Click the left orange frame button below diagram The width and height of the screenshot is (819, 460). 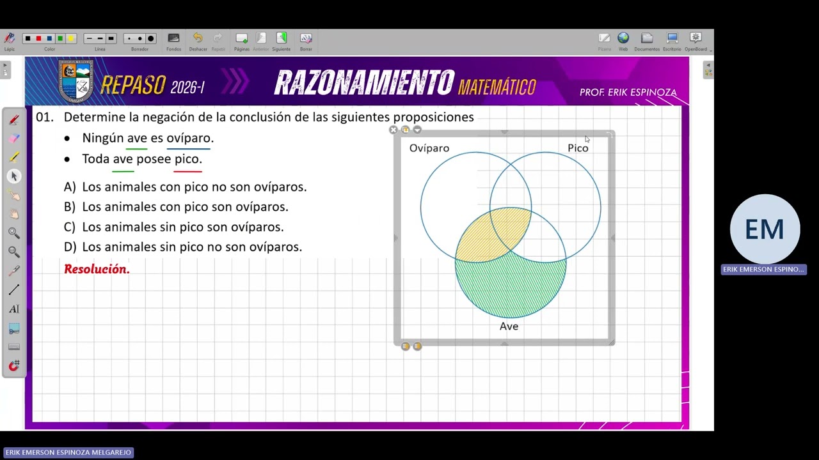coord(405,346)
